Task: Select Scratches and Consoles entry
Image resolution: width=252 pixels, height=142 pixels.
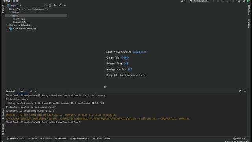Action: click(x=24, y=28)
